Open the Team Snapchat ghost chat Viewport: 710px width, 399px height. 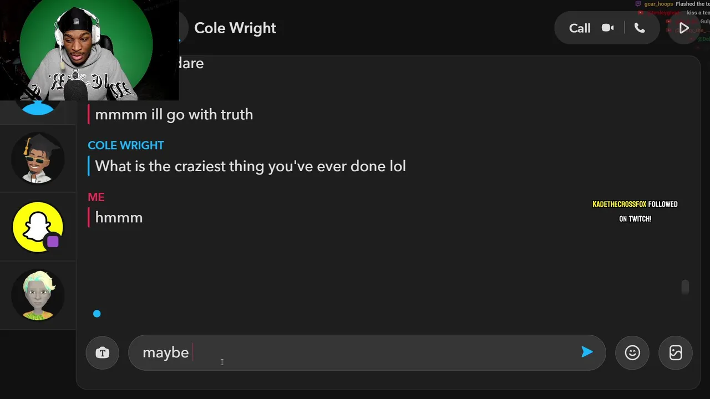[38, 227]
